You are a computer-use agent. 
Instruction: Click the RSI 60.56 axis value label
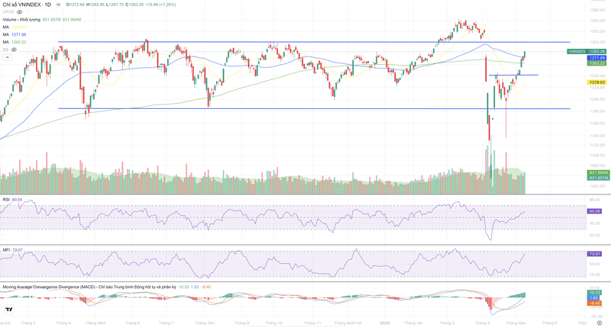tap(594, 211)
